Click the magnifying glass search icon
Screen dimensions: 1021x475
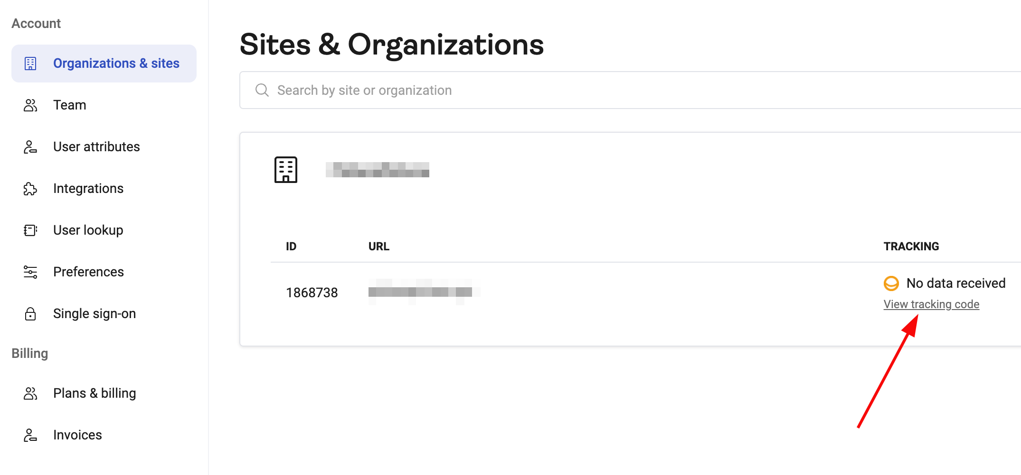(262, 90)
